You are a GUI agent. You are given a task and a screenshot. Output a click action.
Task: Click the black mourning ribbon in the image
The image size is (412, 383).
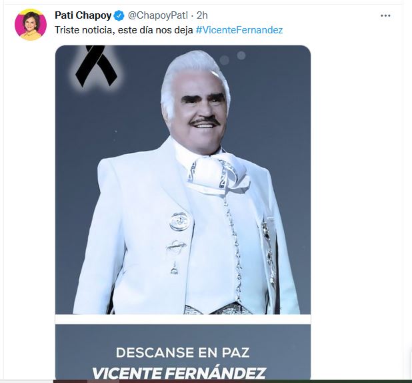pos(96,66)
